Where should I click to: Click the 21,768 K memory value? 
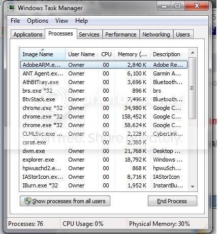135,151
